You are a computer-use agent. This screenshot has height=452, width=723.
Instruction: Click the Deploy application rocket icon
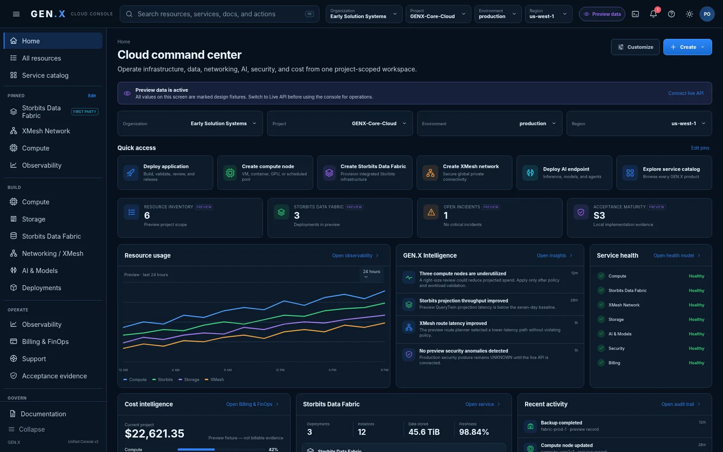point(131,173)
